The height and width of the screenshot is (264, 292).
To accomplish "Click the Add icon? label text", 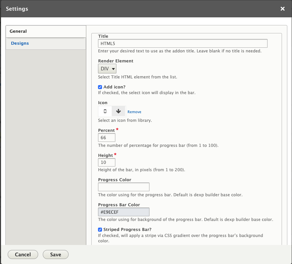I will pos(114,87).
